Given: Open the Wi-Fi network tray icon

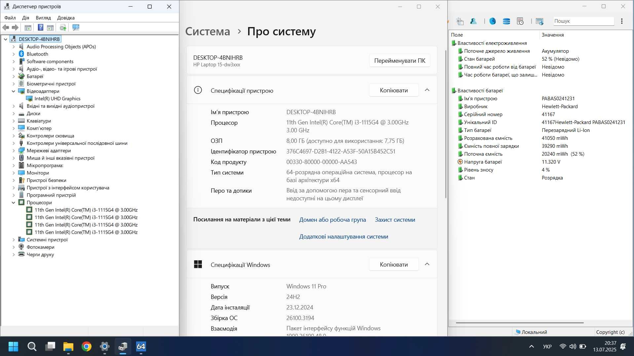Looking at the screenshot, I should click(563, 346).
